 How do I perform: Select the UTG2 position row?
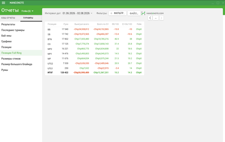tap(94, 63)
